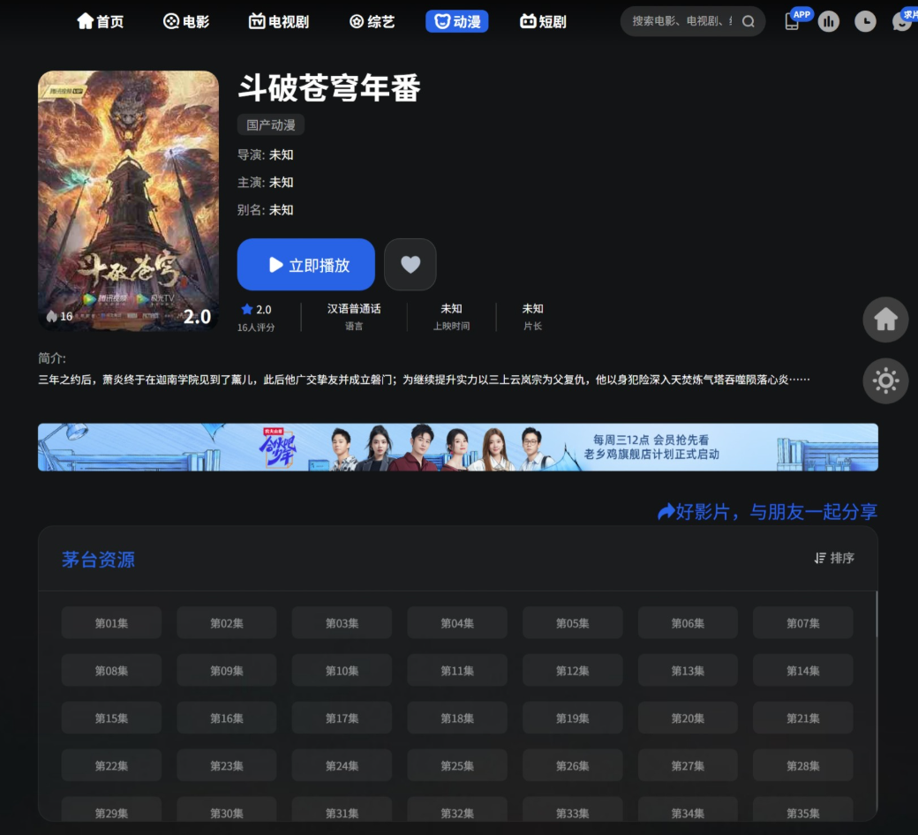Click the search magnifier icon
Screen dimensions: 918x835
(x=748, y=22)
